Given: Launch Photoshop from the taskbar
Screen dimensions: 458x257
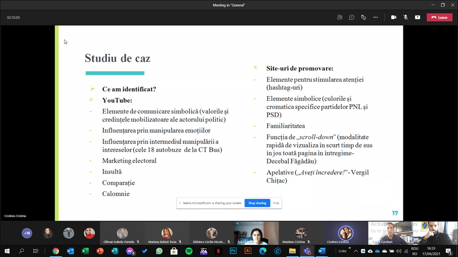Looking at the screenshot, I should 233,251.
